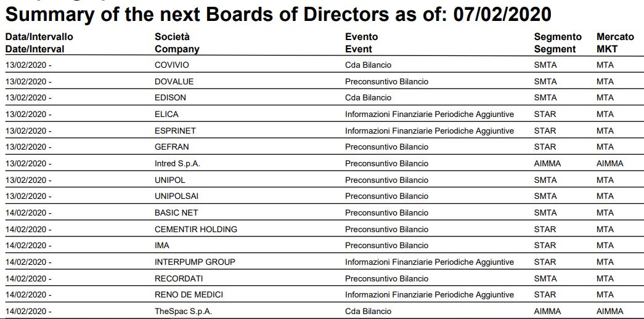The height and width of the screenshot is (319, 644).
Task: Select the DOVALUE row company cell
Action: (174, 81)
